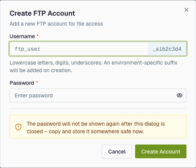Submit with the Create Account button

(161, 152)
